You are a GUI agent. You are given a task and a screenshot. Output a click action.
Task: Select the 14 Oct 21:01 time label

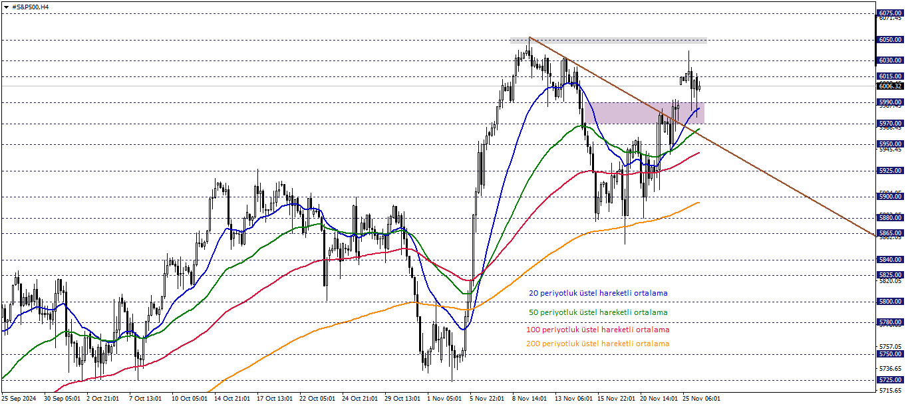point(231,399)
